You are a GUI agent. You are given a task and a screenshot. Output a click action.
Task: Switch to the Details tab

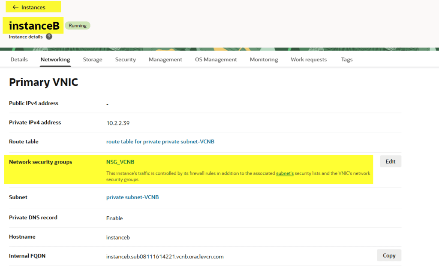[x=19, y=60]
